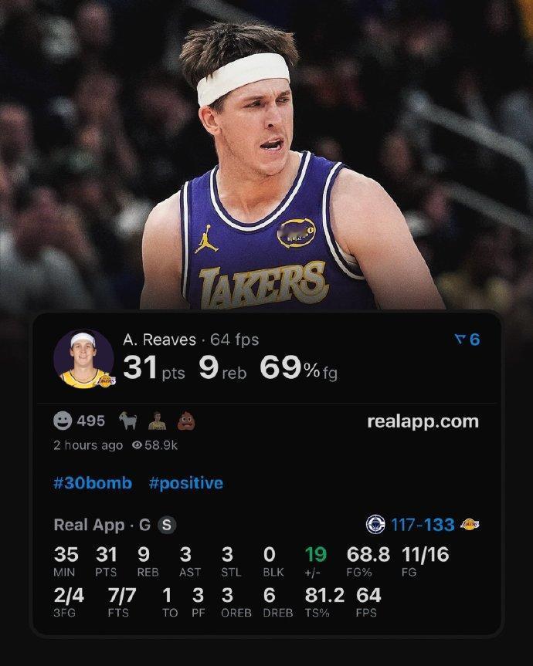Tap the Real App label

90,526
